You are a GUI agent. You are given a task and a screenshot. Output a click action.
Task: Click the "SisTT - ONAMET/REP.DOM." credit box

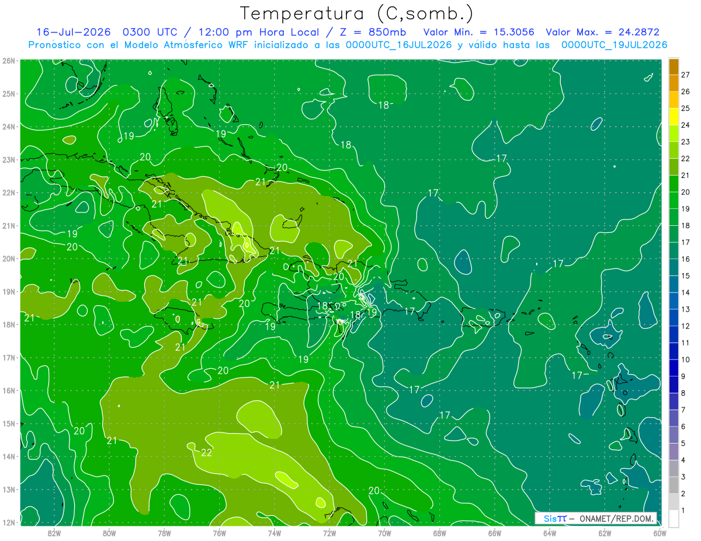[x=596, y=518]
